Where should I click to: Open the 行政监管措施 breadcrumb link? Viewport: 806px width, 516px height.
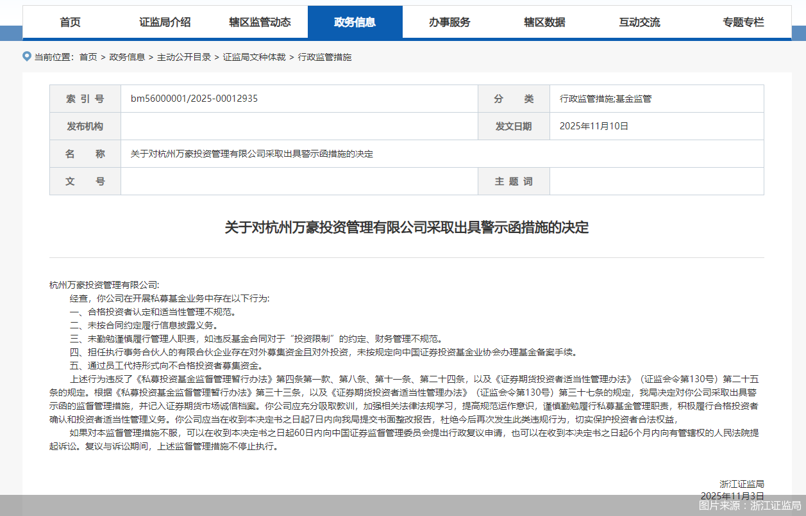(326, 57)
